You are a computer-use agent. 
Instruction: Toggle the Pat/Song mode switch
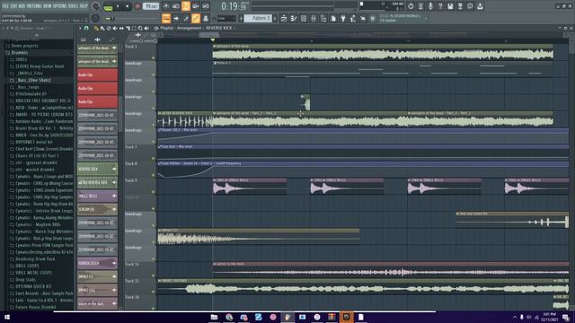click(x=108, y=6)
